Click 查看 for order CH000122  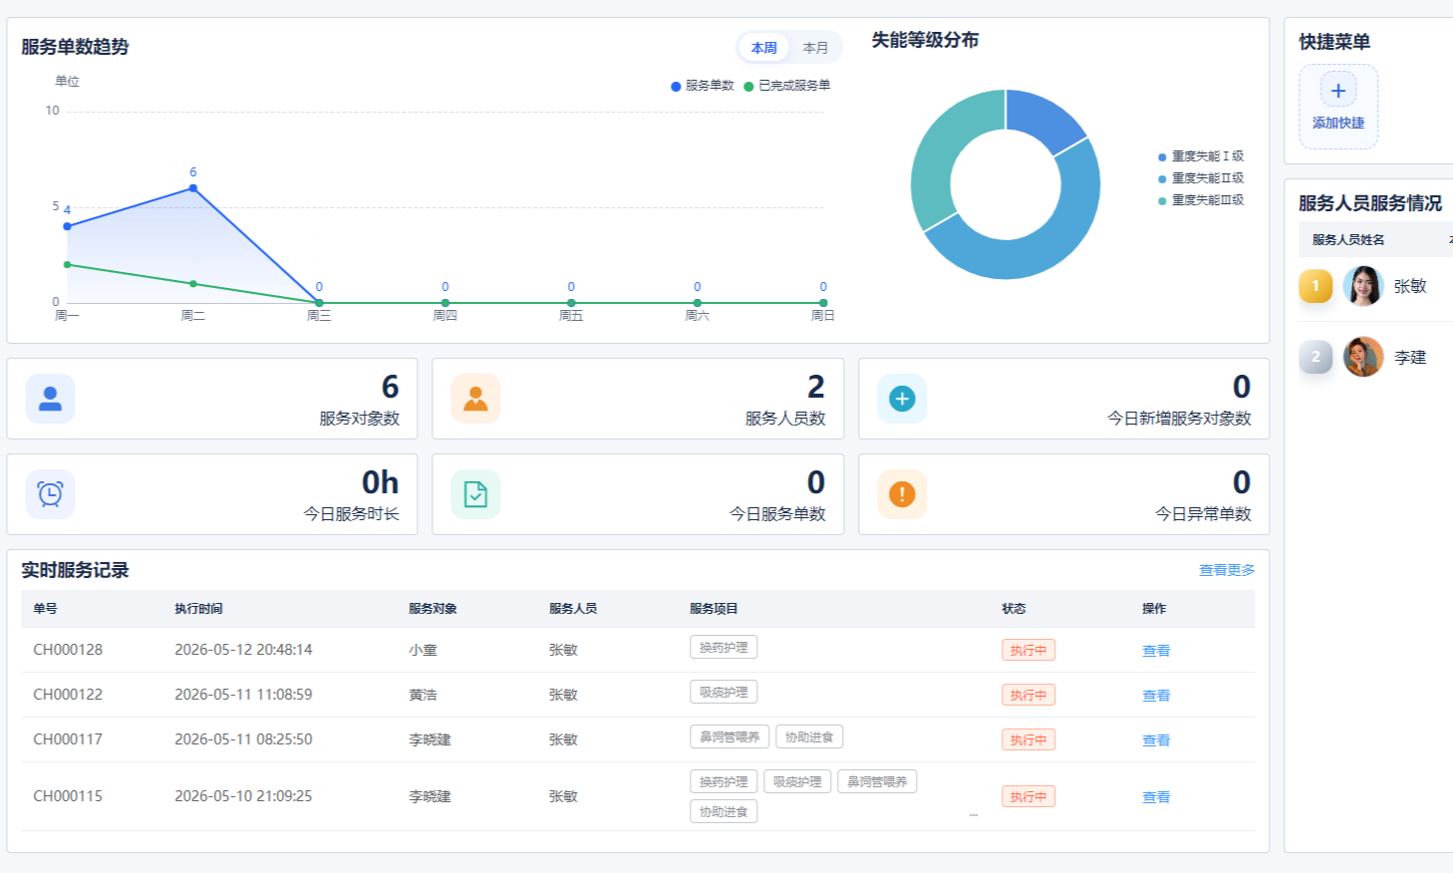click(1156, 696)
